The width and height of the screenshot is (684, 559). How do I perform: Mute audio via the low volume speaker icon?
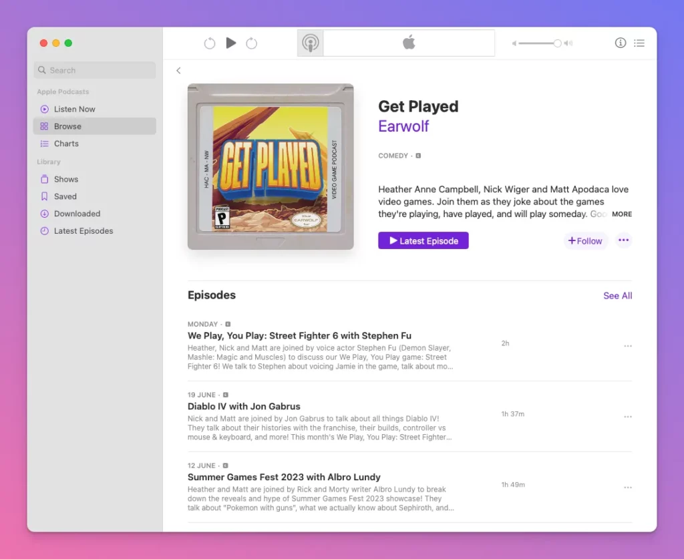(x=514, y=43)
